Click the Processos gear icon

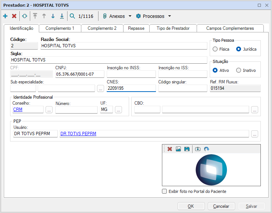[x=138, y=16]
